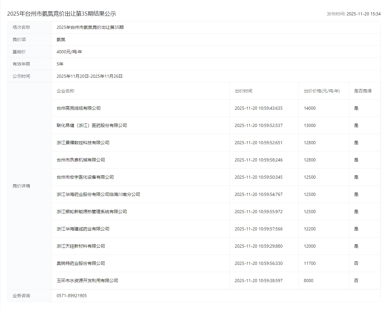Viewport: 386px width, 310px height.
Task: Click the 业务咨询 phone number 0571-89921905
Action: coord(72,296)
